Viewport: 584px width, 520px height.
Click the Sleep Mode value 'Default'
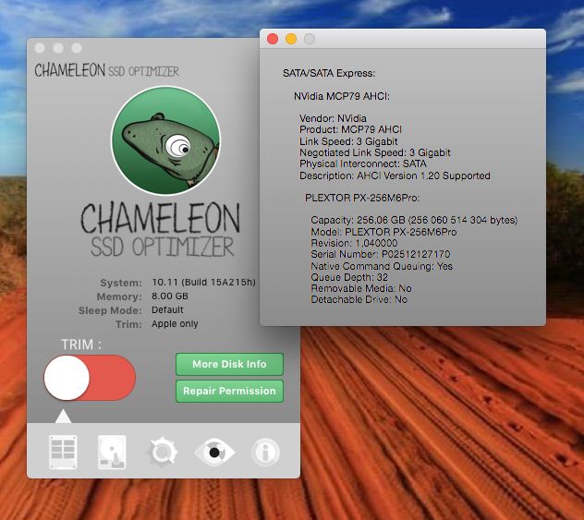click(x=167, y=309)
